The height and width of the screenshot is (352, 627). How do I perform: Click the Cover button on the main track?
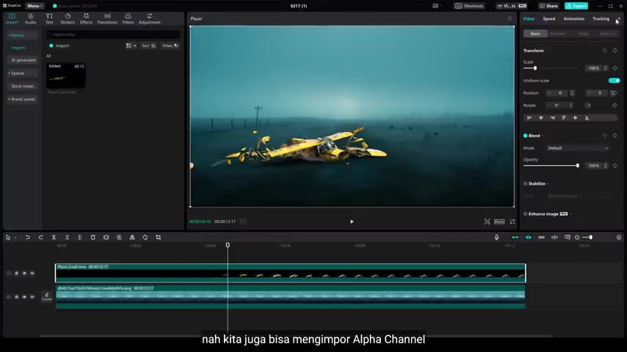pyautogui.click(x=47, y=297)
